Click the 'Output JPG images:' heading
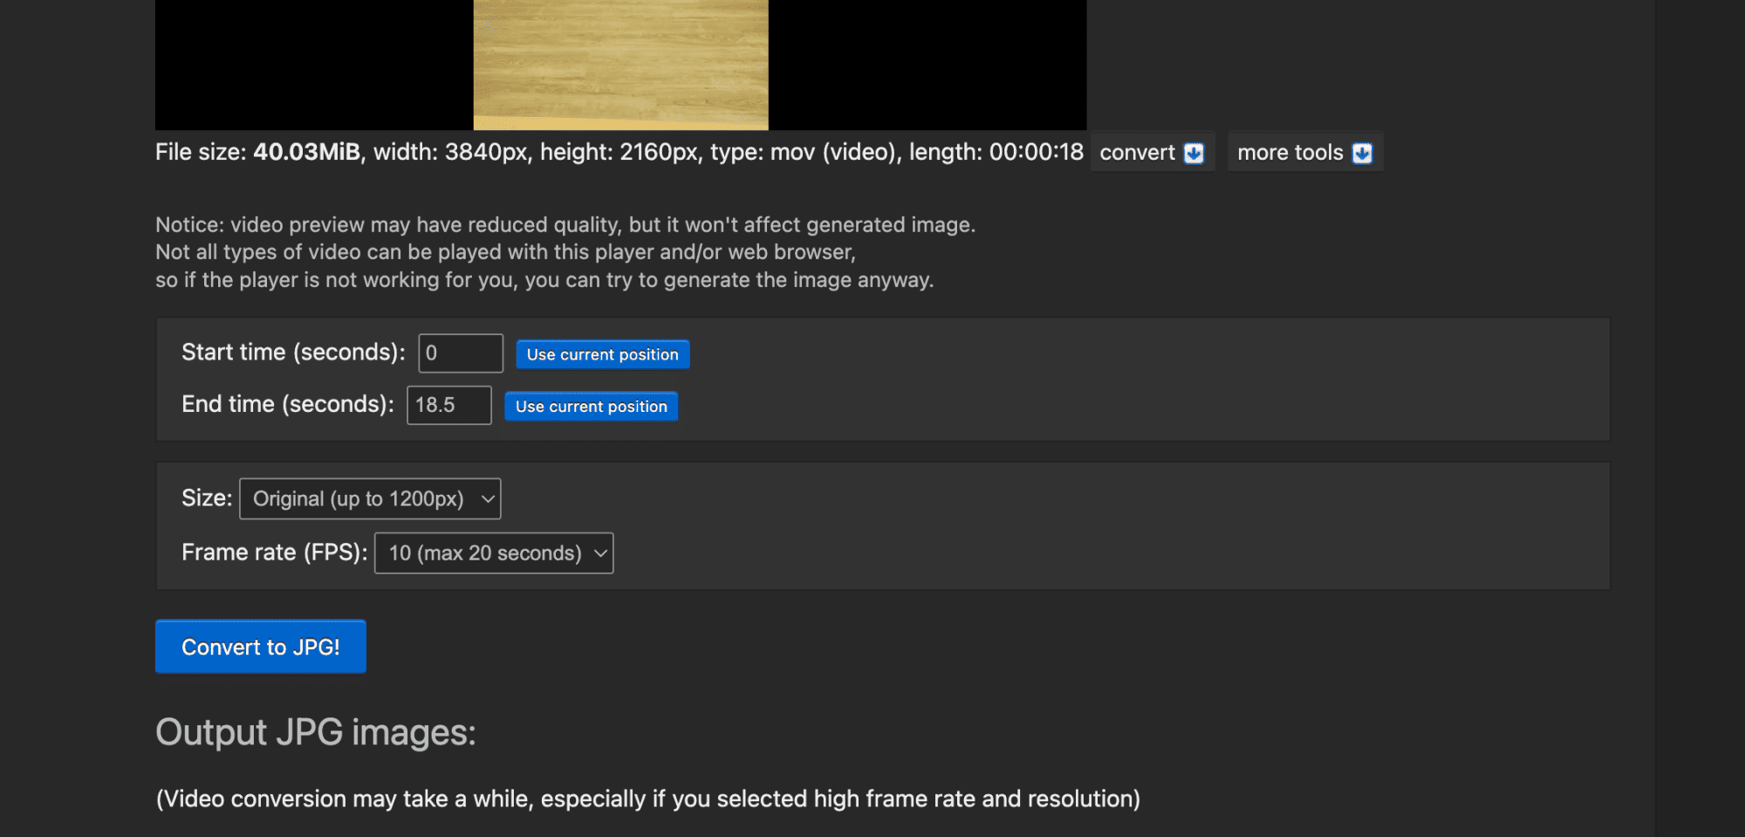The height and width of the screenshot is (837, 1745). 316,732
